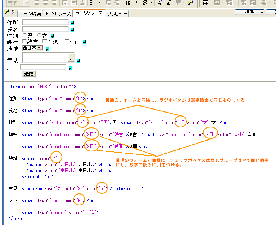Open the 標準 dropdown beside the tabs
Viewport: 276px width, 225px height.
tap(250, 12)
